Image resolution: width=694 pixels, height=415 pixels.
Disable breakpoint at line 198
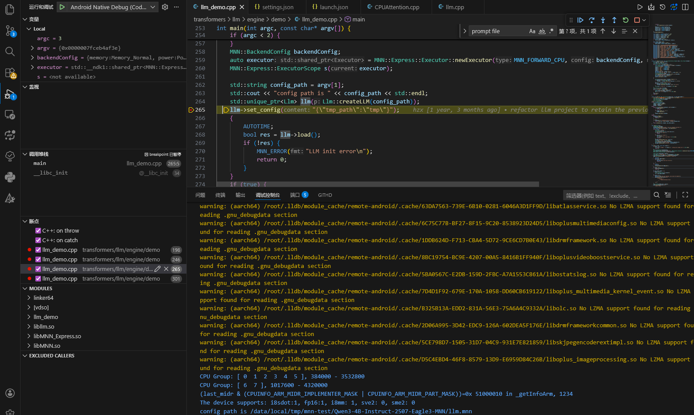[38, 250]
